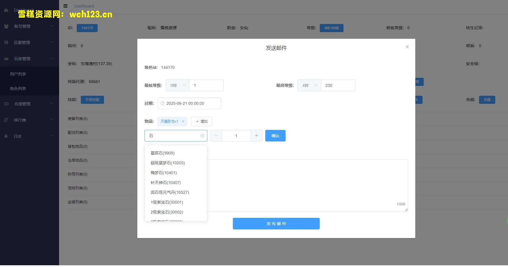Image resolution: width=508 pixels, height=267 pixels.
Task: Click the 日志 bug icon
Action: [x=6, y=136]
